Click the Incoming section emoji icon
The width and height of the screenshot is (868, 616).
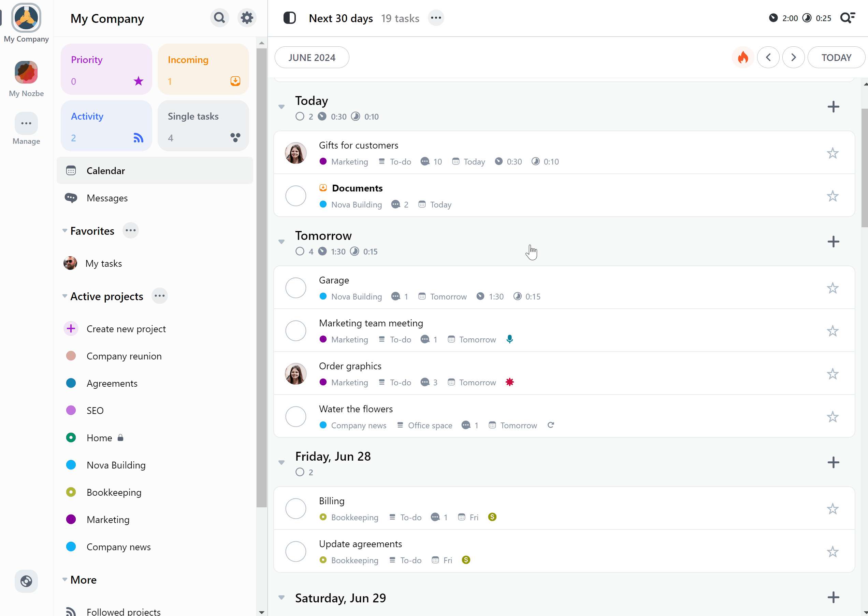236,81
